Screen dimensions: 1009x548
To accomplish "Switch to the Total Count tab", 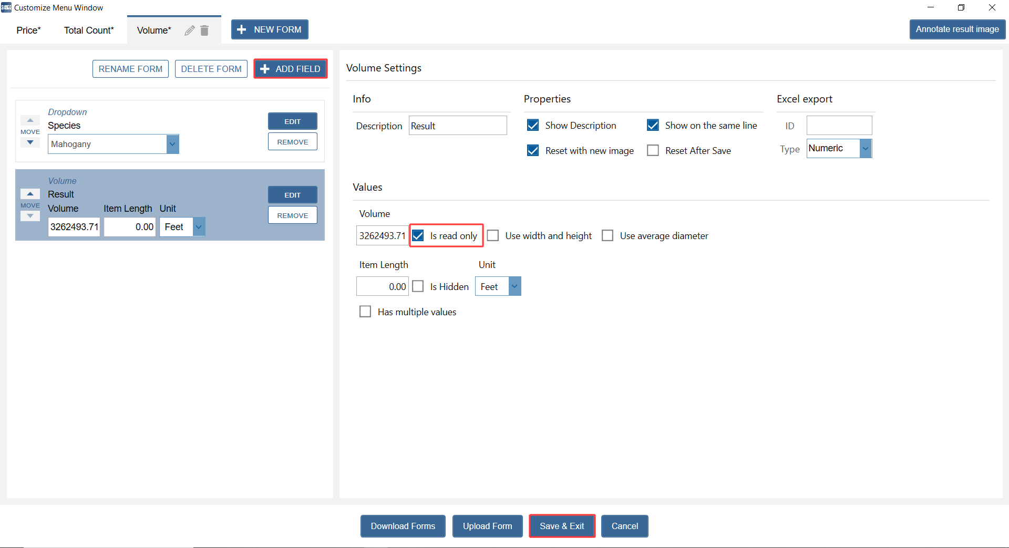I will point(89,30).
